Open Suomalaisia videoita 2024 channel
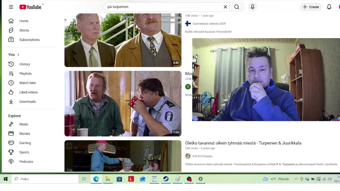 [x=209, y=24]
